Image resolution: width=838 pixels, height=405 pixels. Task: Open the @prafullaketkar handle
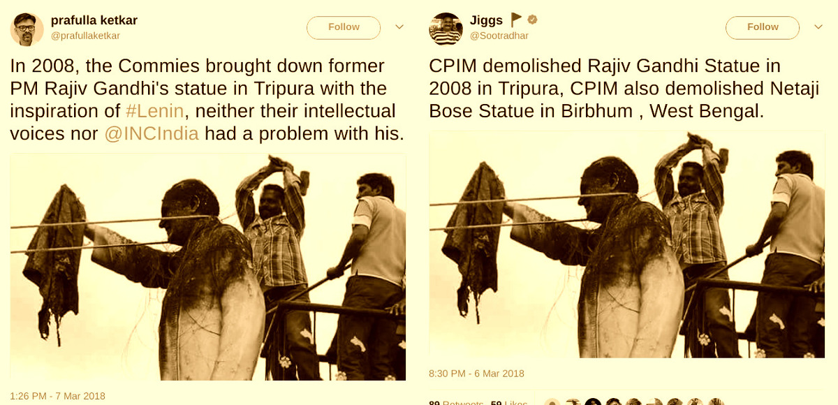coord(84,36)
